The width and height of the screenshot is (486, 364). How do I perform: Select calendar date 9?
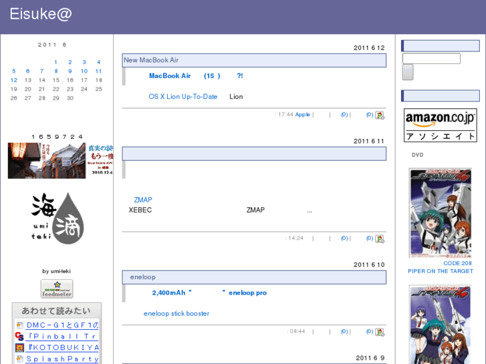[70, 71]
